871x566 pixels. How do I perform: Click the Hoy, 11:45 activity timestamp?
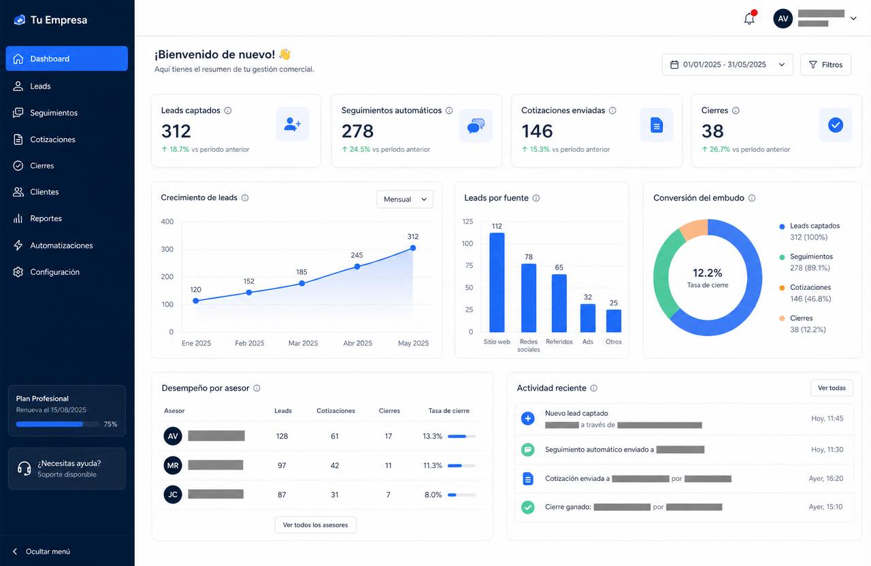click(x=827, y=418)
